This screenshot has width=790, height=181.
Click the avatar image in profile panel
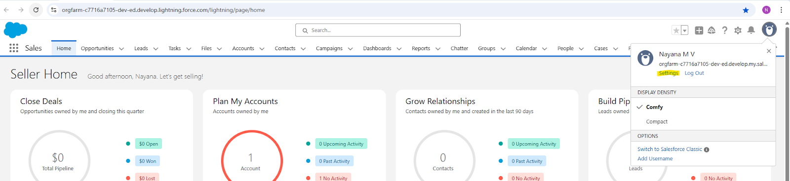pyautogui.click(x=645, y=58)
